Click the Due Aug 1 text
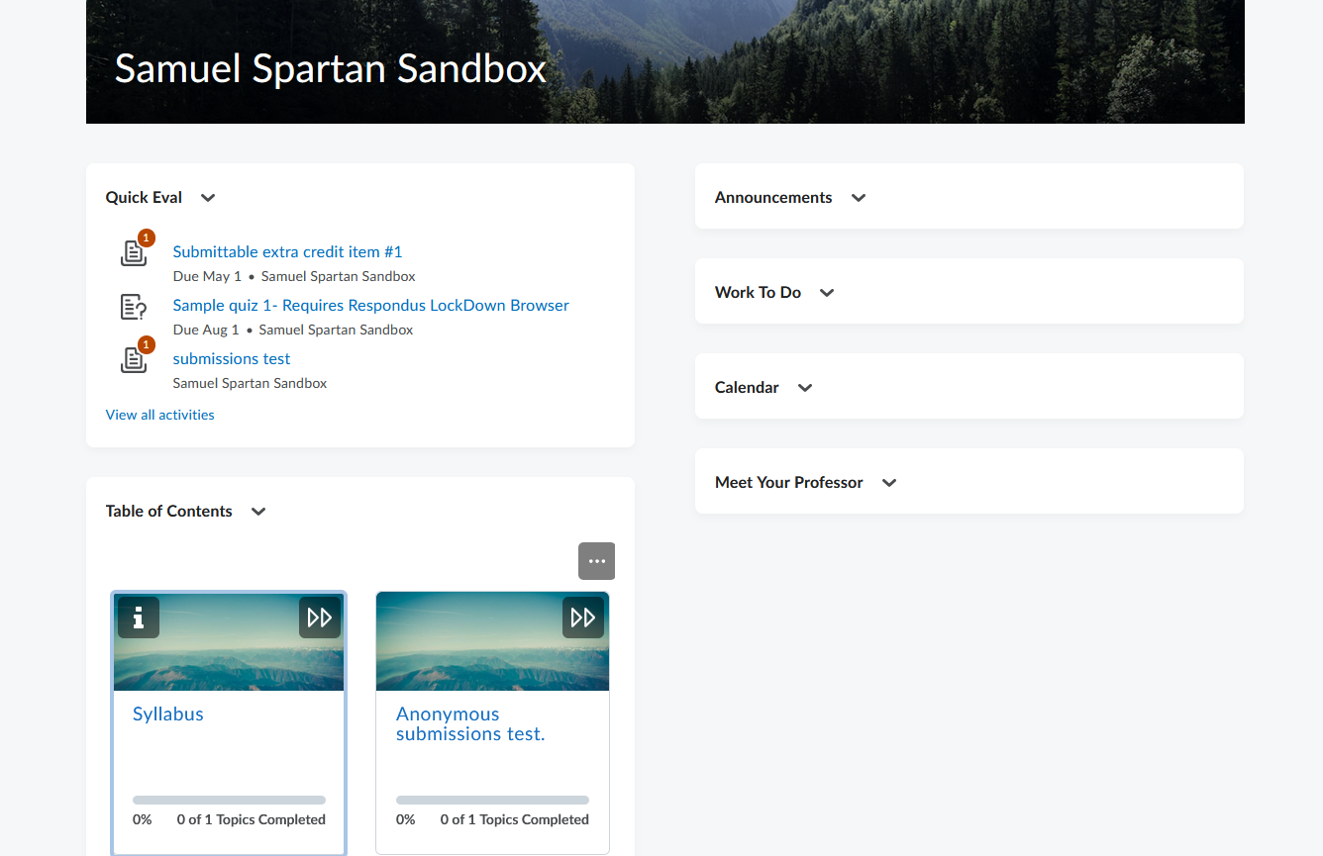This screenshot has width=1323, height=856. click(x=206, y=330)
